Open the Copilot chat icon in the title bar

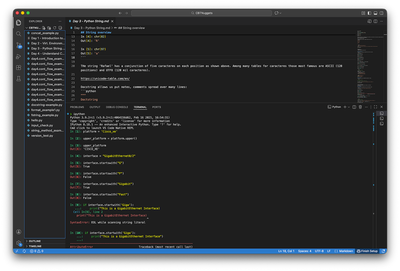[276, 13]
